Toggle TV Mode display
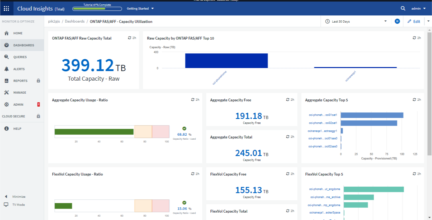This screenshot has width=432, height=220. coord(15,205)
